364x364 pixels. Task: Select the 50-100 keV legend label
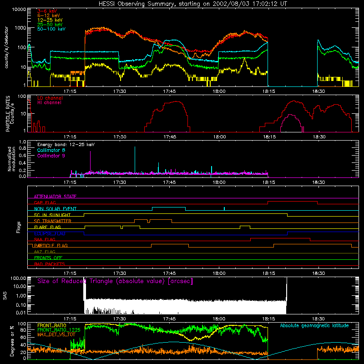click(51, 29)
